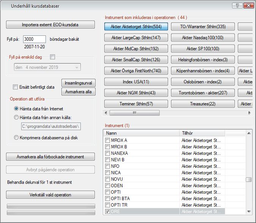Click 'Avmarkera alla' button

(79, 92)
